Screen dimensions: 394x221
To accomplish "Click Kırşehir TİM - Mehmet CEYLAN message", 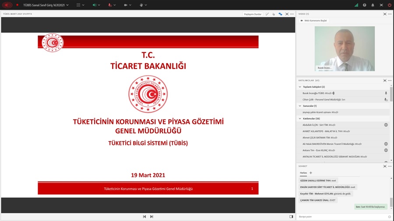I will [325, 193].
